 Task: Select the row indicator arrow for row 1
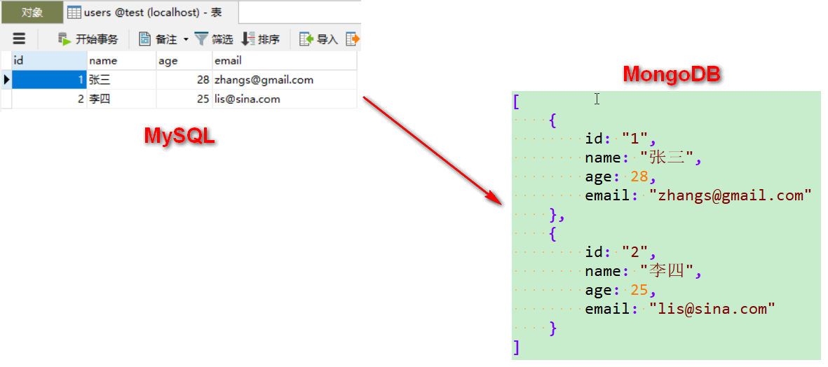click(x=6, y=80)
